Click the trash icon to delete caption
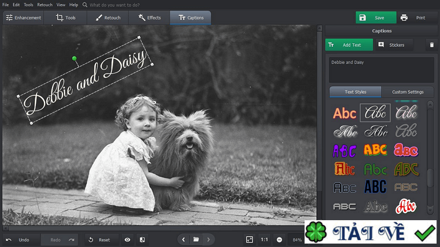Viewport: 440px width, 247px height. click(431, 45)
